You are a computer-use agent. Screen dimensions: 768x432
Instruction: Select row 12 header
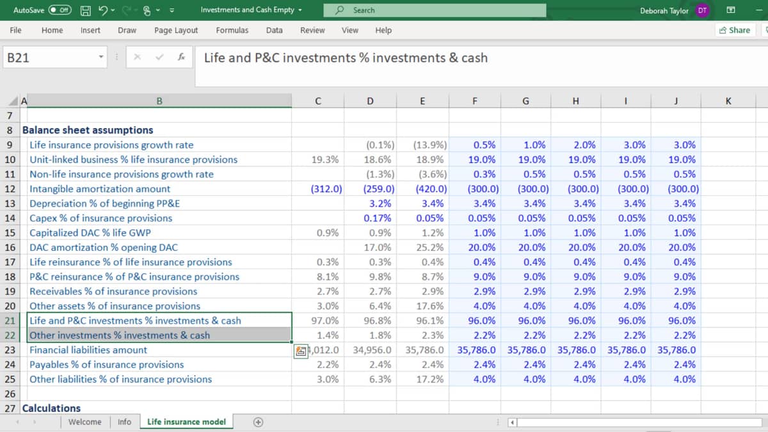pyautogui.click(x=10, y=189)
